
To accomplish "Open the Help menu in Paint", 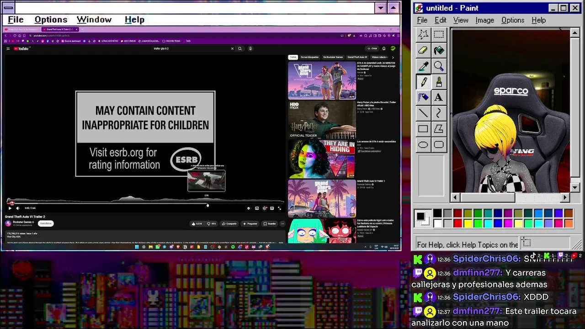I will coord(538,20).
